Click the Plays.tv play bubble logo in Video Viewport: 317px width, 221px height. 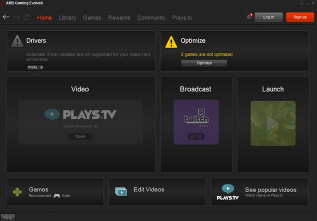click(52, 114)
